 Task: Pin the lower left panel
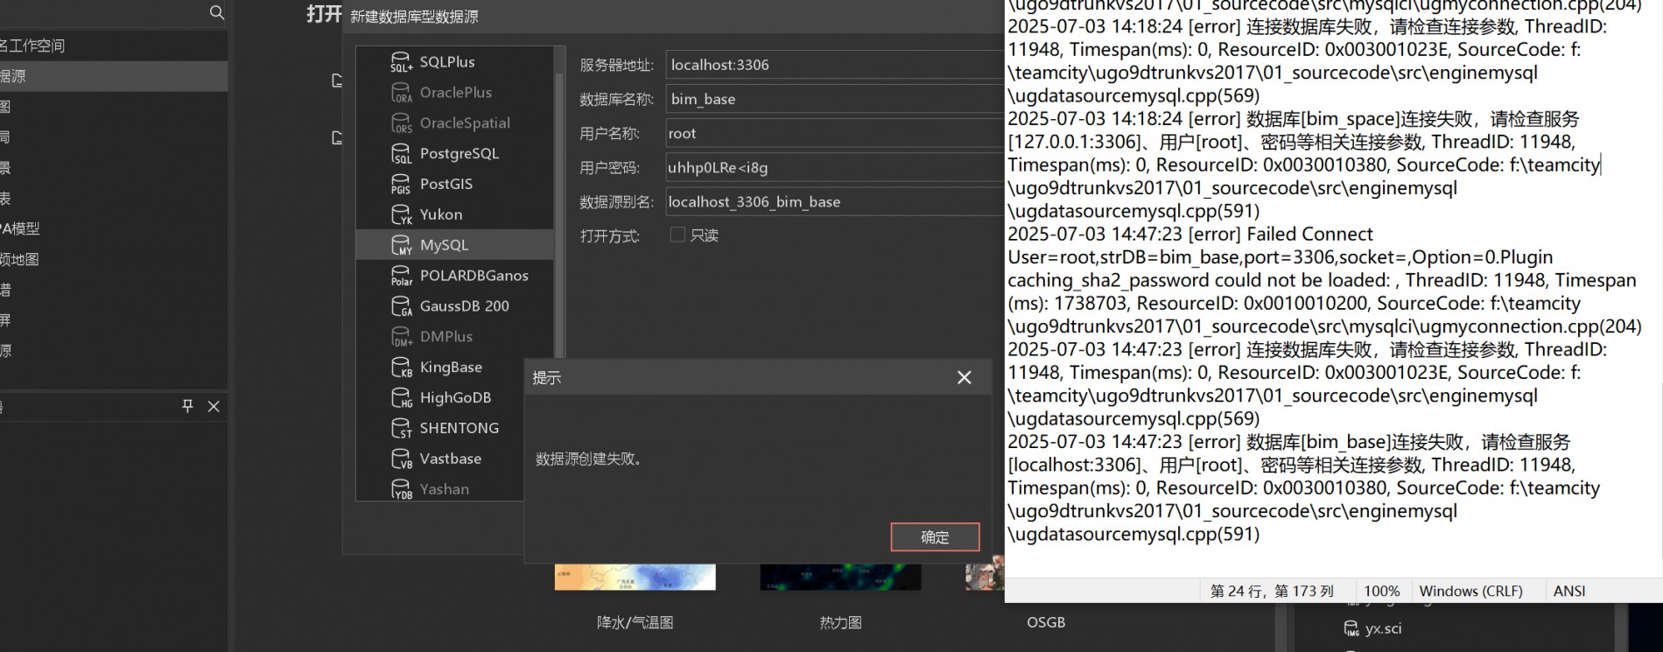(x=187, y=406)
